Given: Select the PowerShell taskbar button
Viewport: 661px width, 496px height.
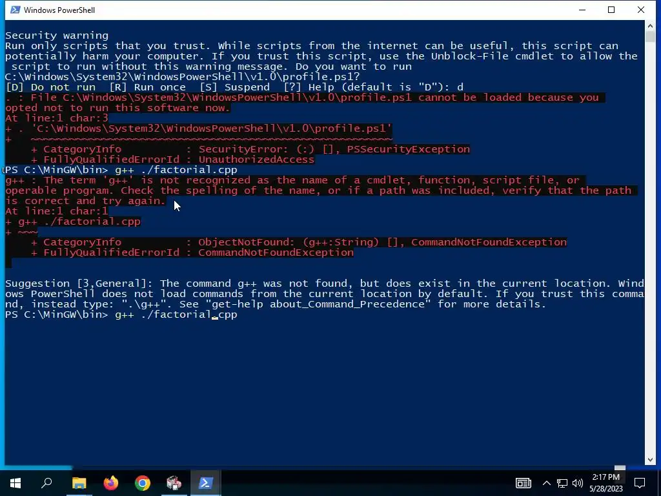Looking at the screenshot, I should pyautogui.click(x=206, y=483).
